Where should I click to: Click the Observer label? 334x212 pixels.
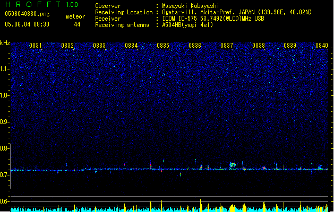click(x=108, y=6)
